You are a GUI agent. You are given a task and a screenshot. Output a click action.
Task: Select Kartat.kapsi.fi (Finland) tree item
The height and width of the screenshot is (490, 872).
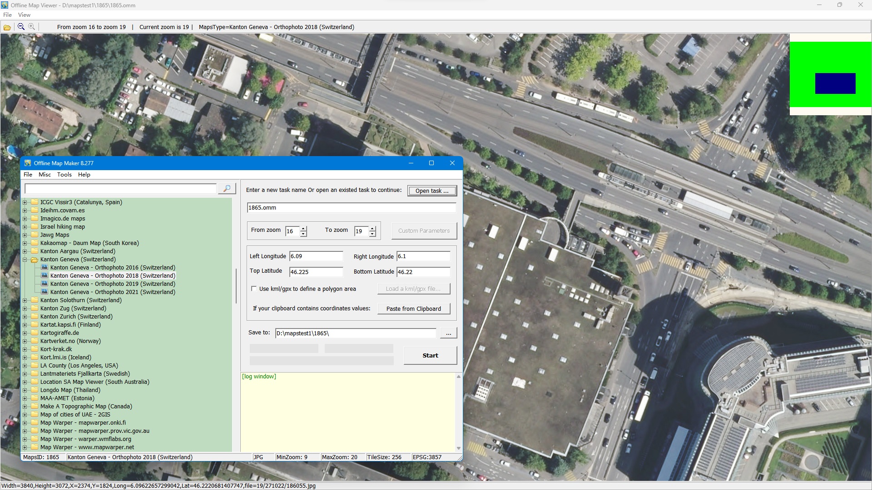70,325
